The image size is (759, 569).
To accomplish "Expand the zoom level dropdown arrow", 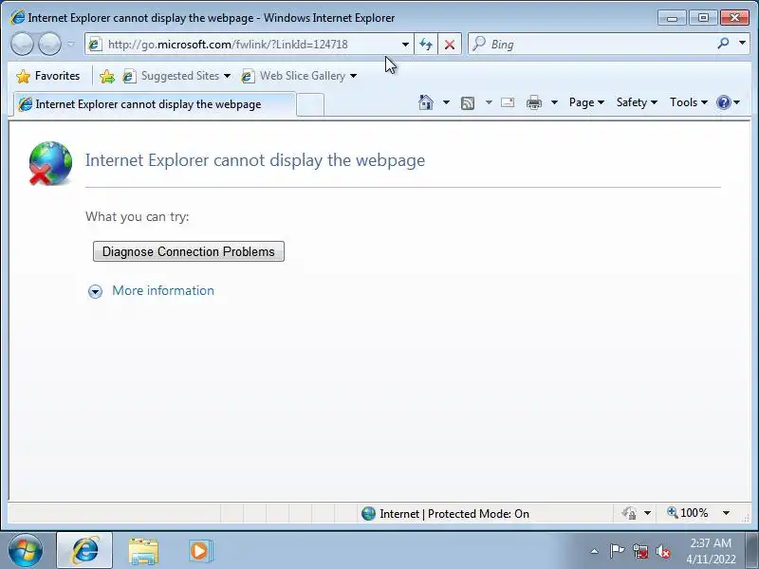I will pos(726,513).
